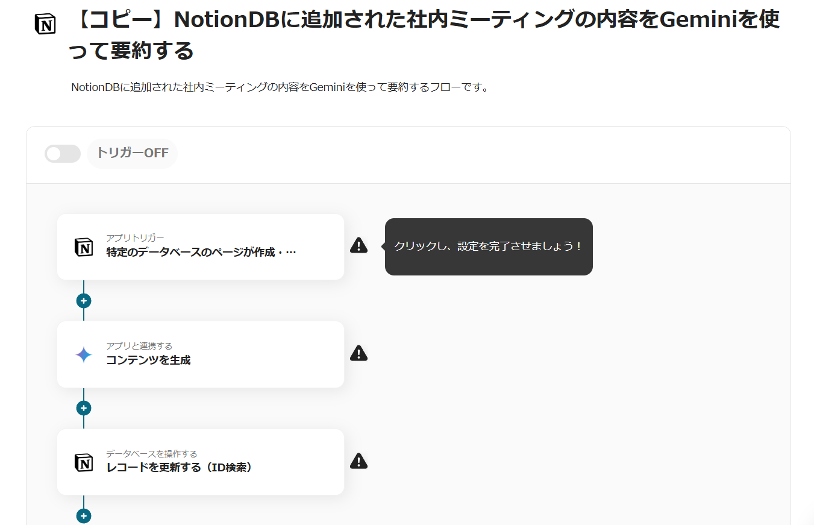Click the Notion icon in the レコードを更新する step
Screen dimensions: 814x525
click(84, 462)
